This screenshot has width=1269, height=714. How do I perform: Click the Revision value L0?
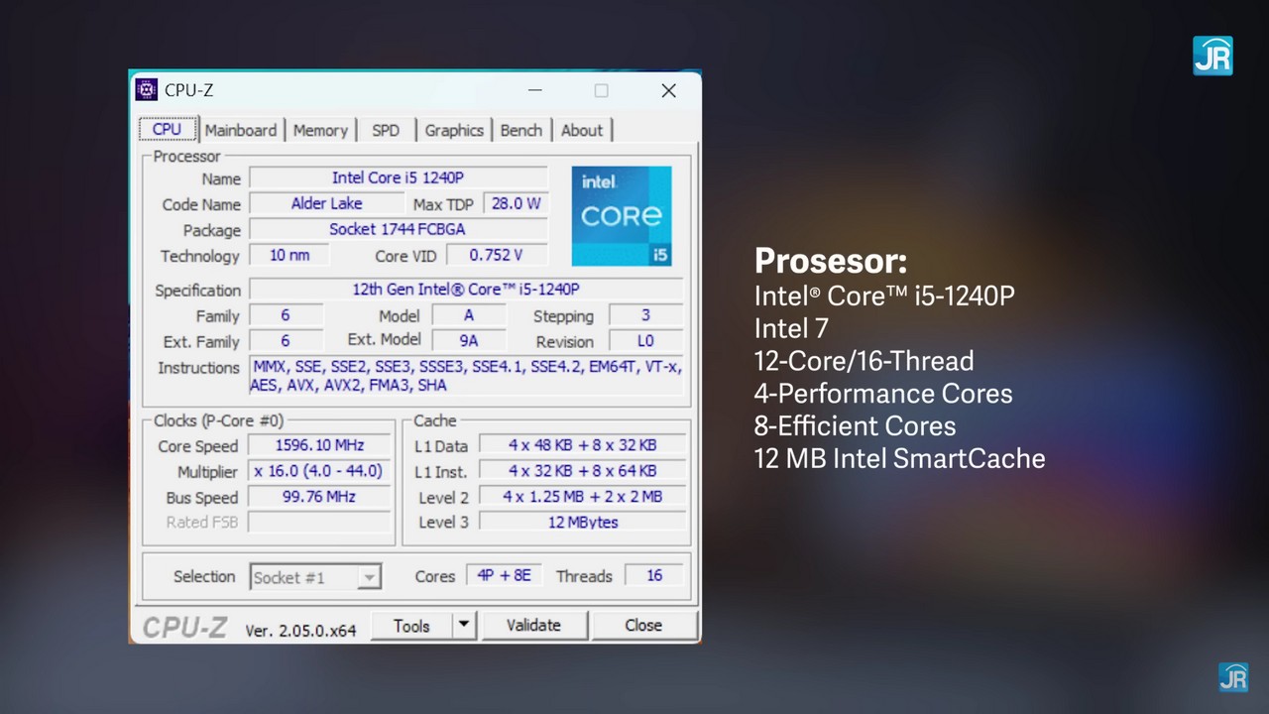click(x=645, y=341)
